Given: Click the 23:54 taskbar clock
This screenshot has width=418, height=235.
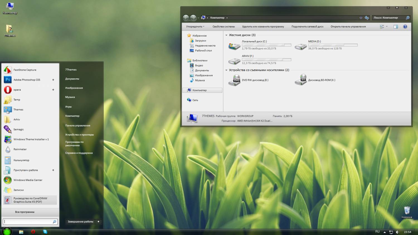Looking at the screenshot, I should point(408,232).
